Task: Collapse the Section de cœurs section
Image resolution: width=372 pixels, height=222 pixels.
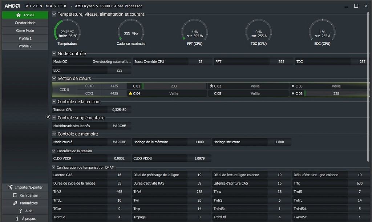Action: pyautogui.click(x=54, y=78)
